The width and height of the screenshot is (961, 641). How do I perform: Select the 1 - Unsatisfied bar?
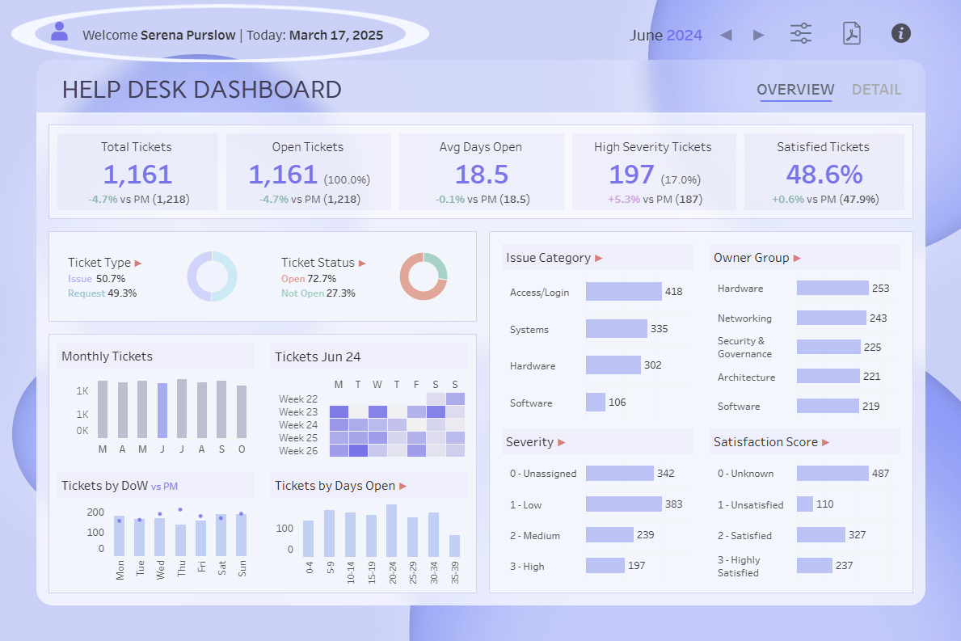[x=805, y=504]
